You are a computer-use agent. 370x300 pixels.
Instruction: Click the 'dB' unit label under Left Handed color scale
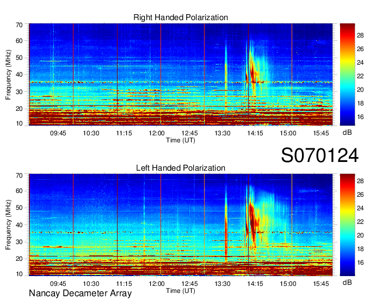click(x=347, y=282)
